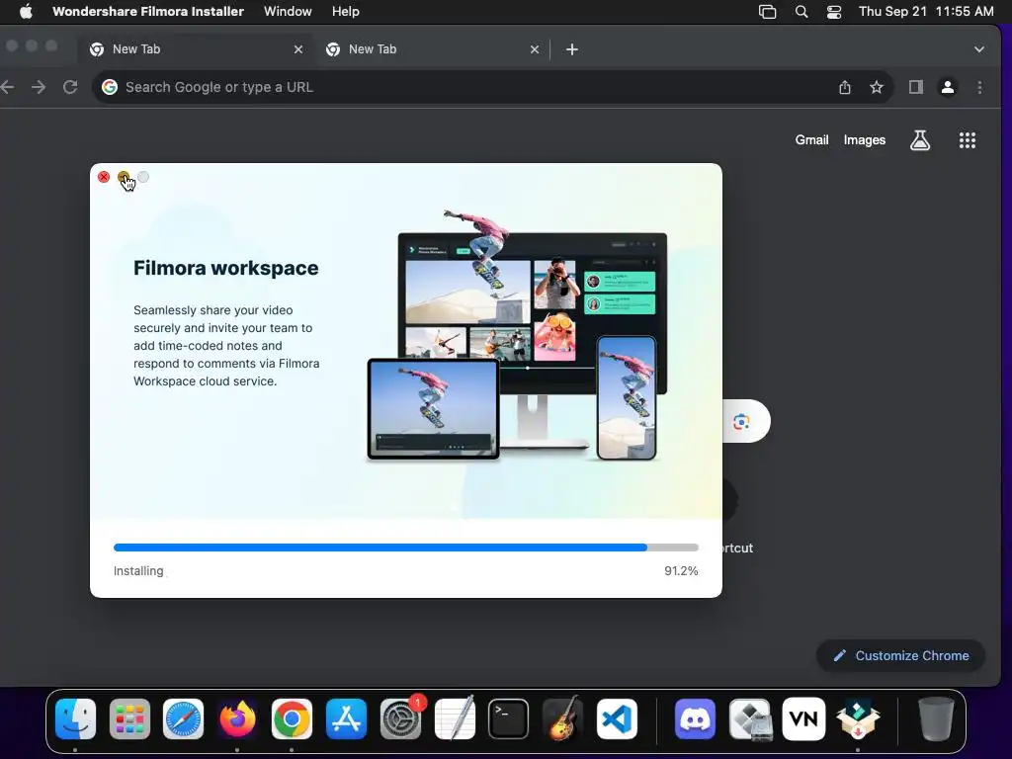Go back in Chrome
This screenshot has height=759, width=1012.
[x=8, y=87]
